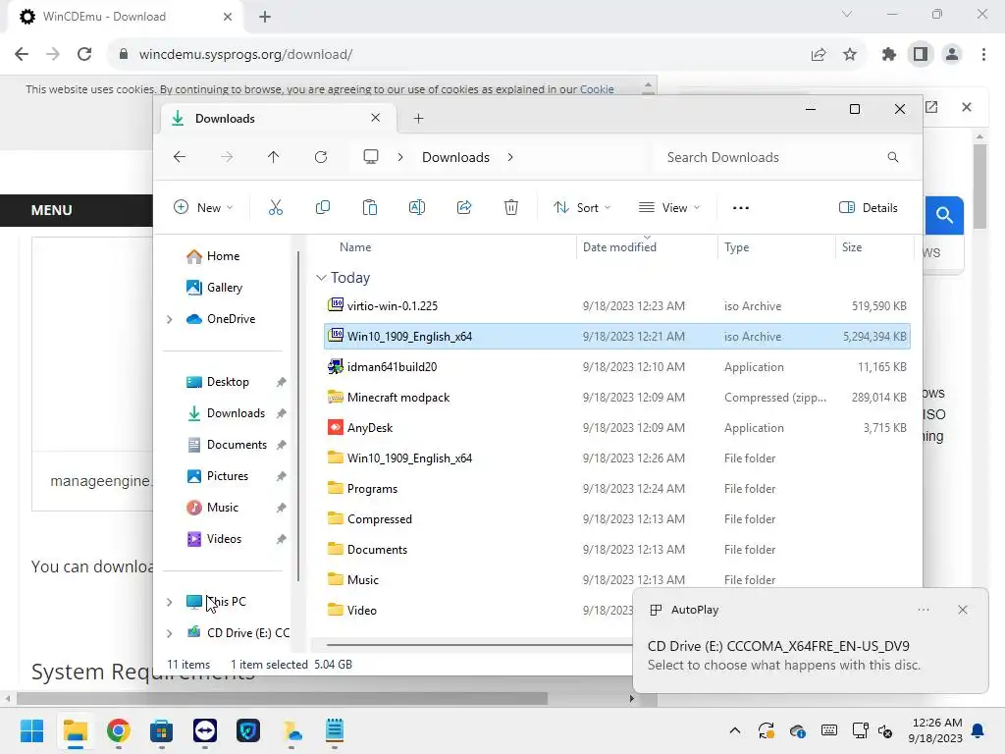Select the Downloads tab in Explorer
This screenshot has height=754, width=1005.
pos(276,119)
